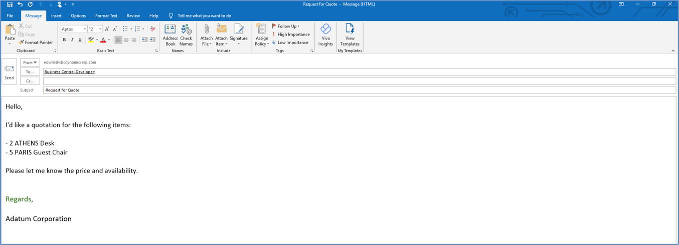Toggle underline formatting

click(x=80, y=40)
